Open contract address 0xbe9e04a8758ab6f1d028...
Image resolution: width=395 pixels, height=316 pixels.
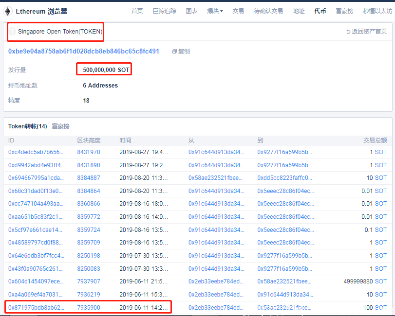pos(84,51)
